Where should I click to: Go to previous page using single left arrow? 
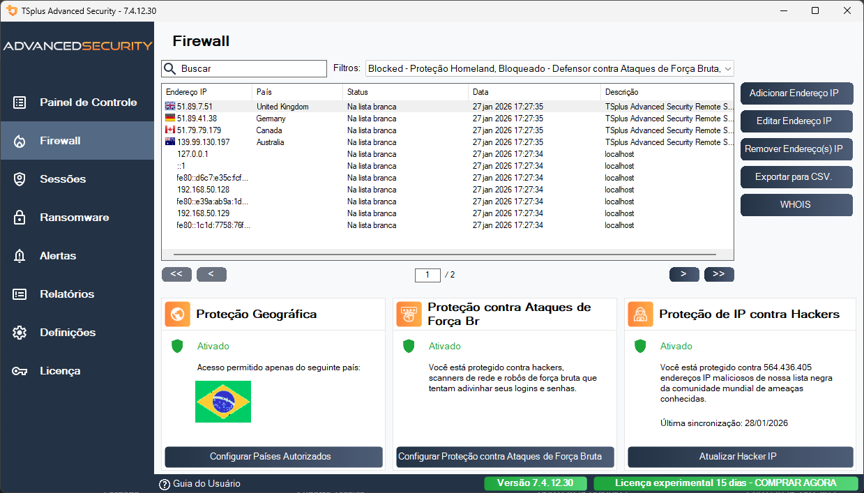211,274
